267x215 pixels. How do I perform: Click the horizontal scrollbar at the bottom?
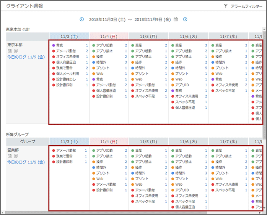[115, 212]
